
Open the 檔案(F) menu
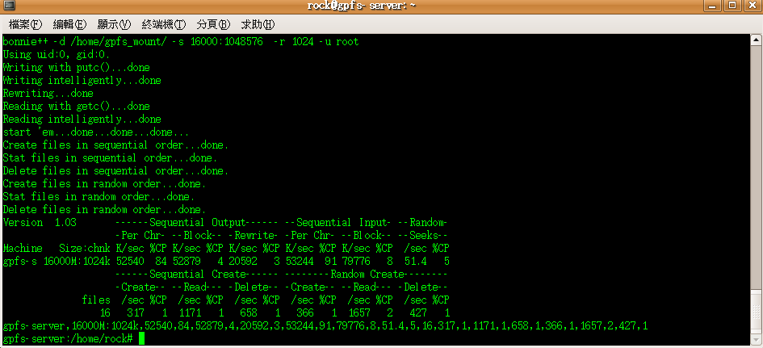coord(25,24)
